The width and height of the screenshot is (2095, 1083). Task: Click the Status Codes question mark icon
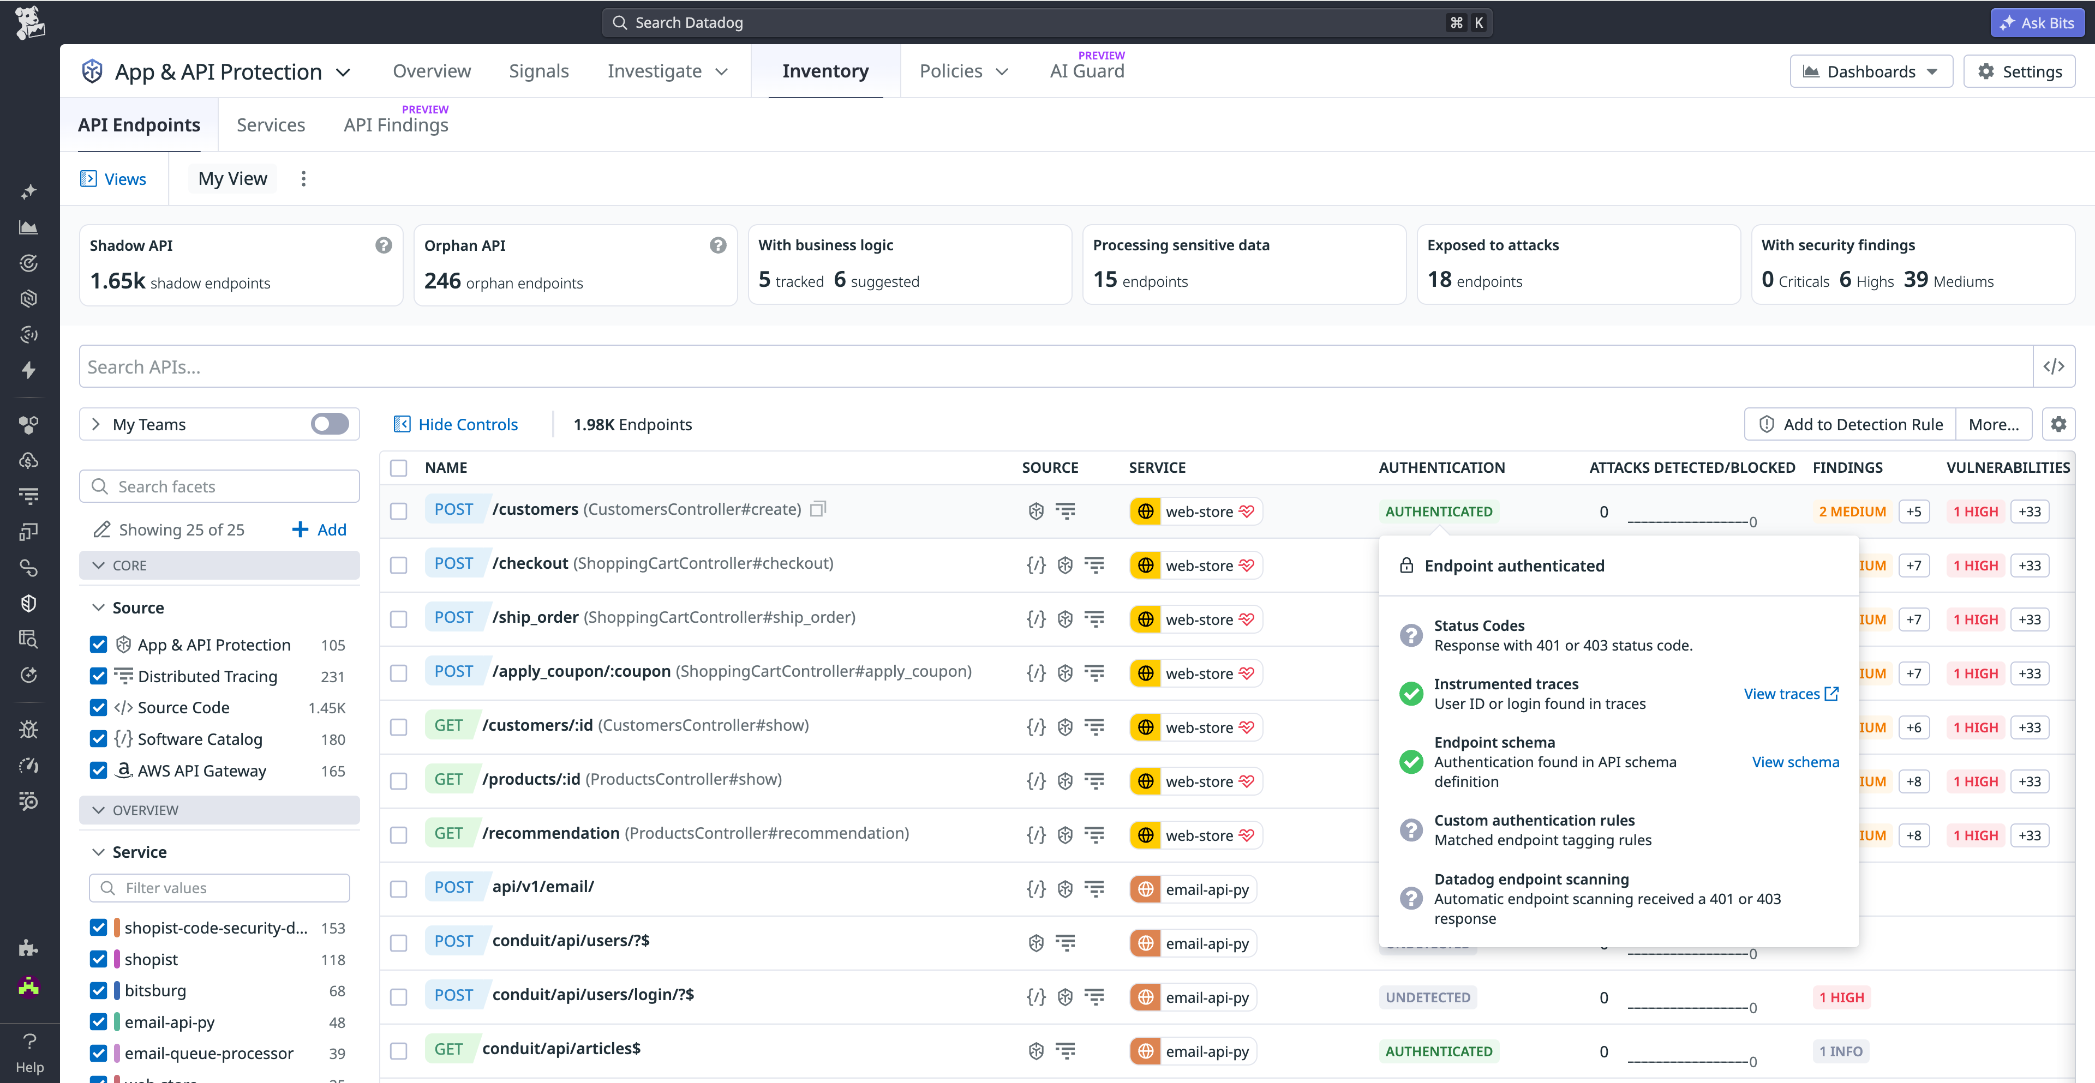(1411, 635)
